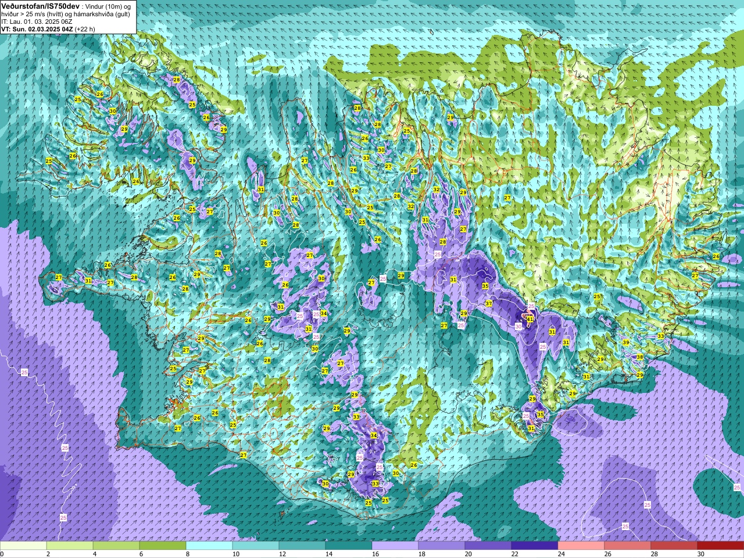Click the legend color between 22 and 24
The width and height of the screenshot is (744, 558).
[535, 546]
